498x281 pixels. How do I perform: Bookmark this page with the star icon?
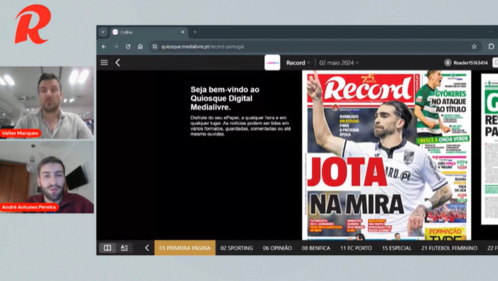(x=474, y=47)
